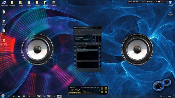The width and height of the screenshot is (175, 98).
Task: Select the highlighted Aura [neon] list row
Action: [x=87, y=50]
